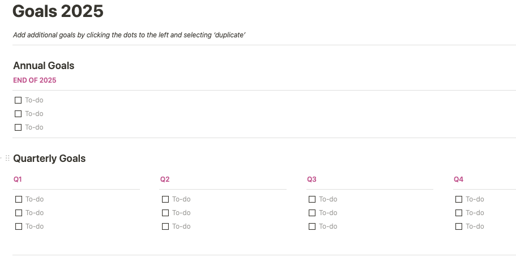Toggle the third To-do under END OF 2025
The image size is (516, 274).
[18, 127]
